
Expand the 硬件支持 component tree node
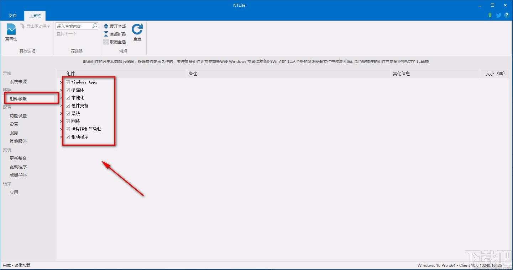(x=61, y=106)
